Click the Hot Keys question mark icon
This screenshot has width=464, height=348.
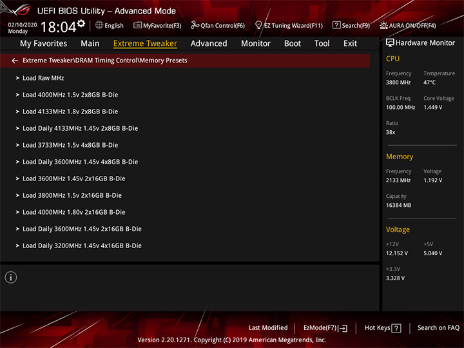click(x=396, y=328)
